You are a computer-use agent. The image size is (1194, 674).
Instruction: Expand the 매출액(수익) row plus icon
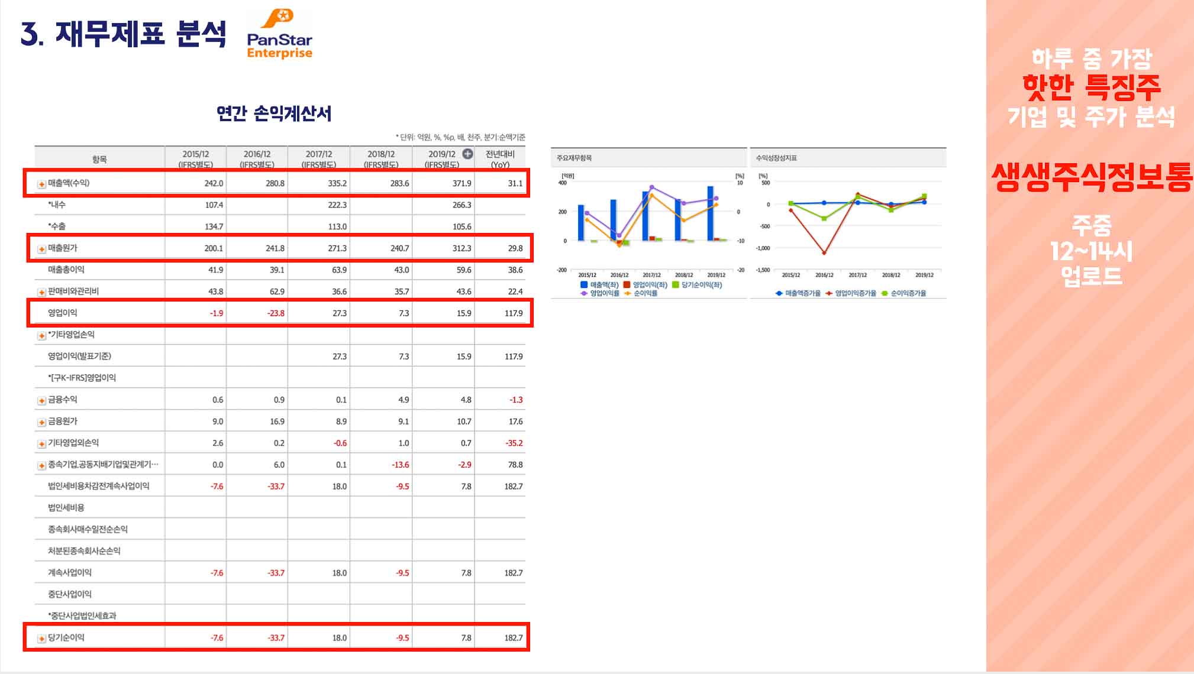41,184
